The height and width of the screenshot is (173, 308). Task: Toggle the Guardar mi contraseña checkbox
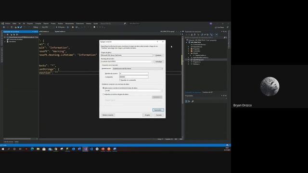[x=120, y=80]
